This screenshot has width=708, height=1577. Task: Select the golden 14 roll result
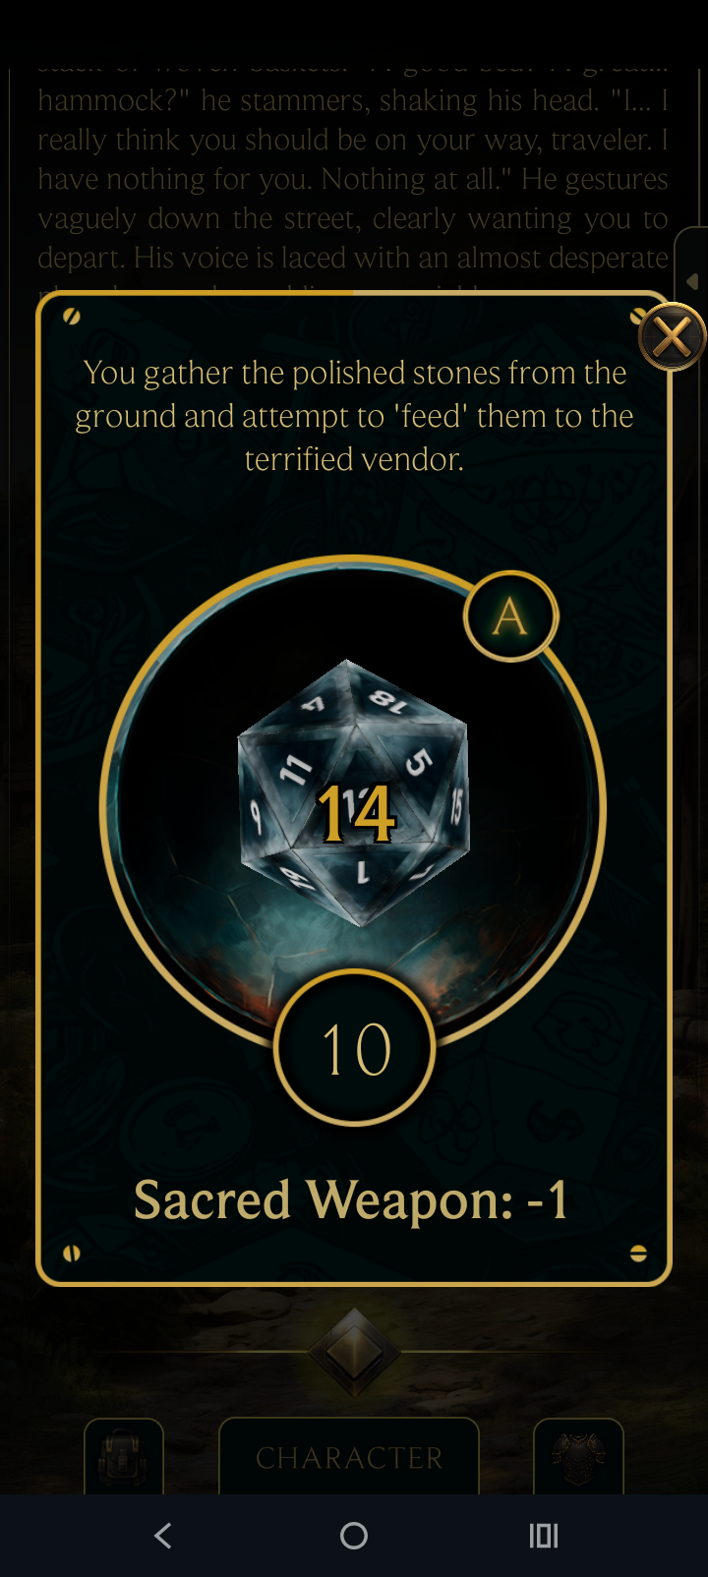pyautogui.click(x=356, y=814)
